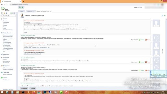Rate the 14:34 Роман reply as Хорошо
Image resolution: width=167 pixels, height=94 pixels.
[x=141, y=40]
